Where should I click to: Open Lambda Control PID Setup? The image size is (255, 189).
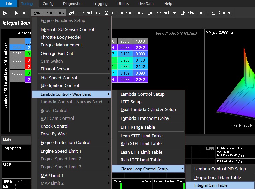click(220, 169)
